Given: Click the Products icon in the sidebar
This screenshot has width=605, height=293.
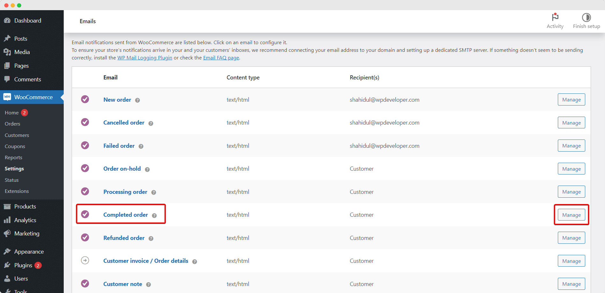Looking at the screenshot, I should click(7, 207).
